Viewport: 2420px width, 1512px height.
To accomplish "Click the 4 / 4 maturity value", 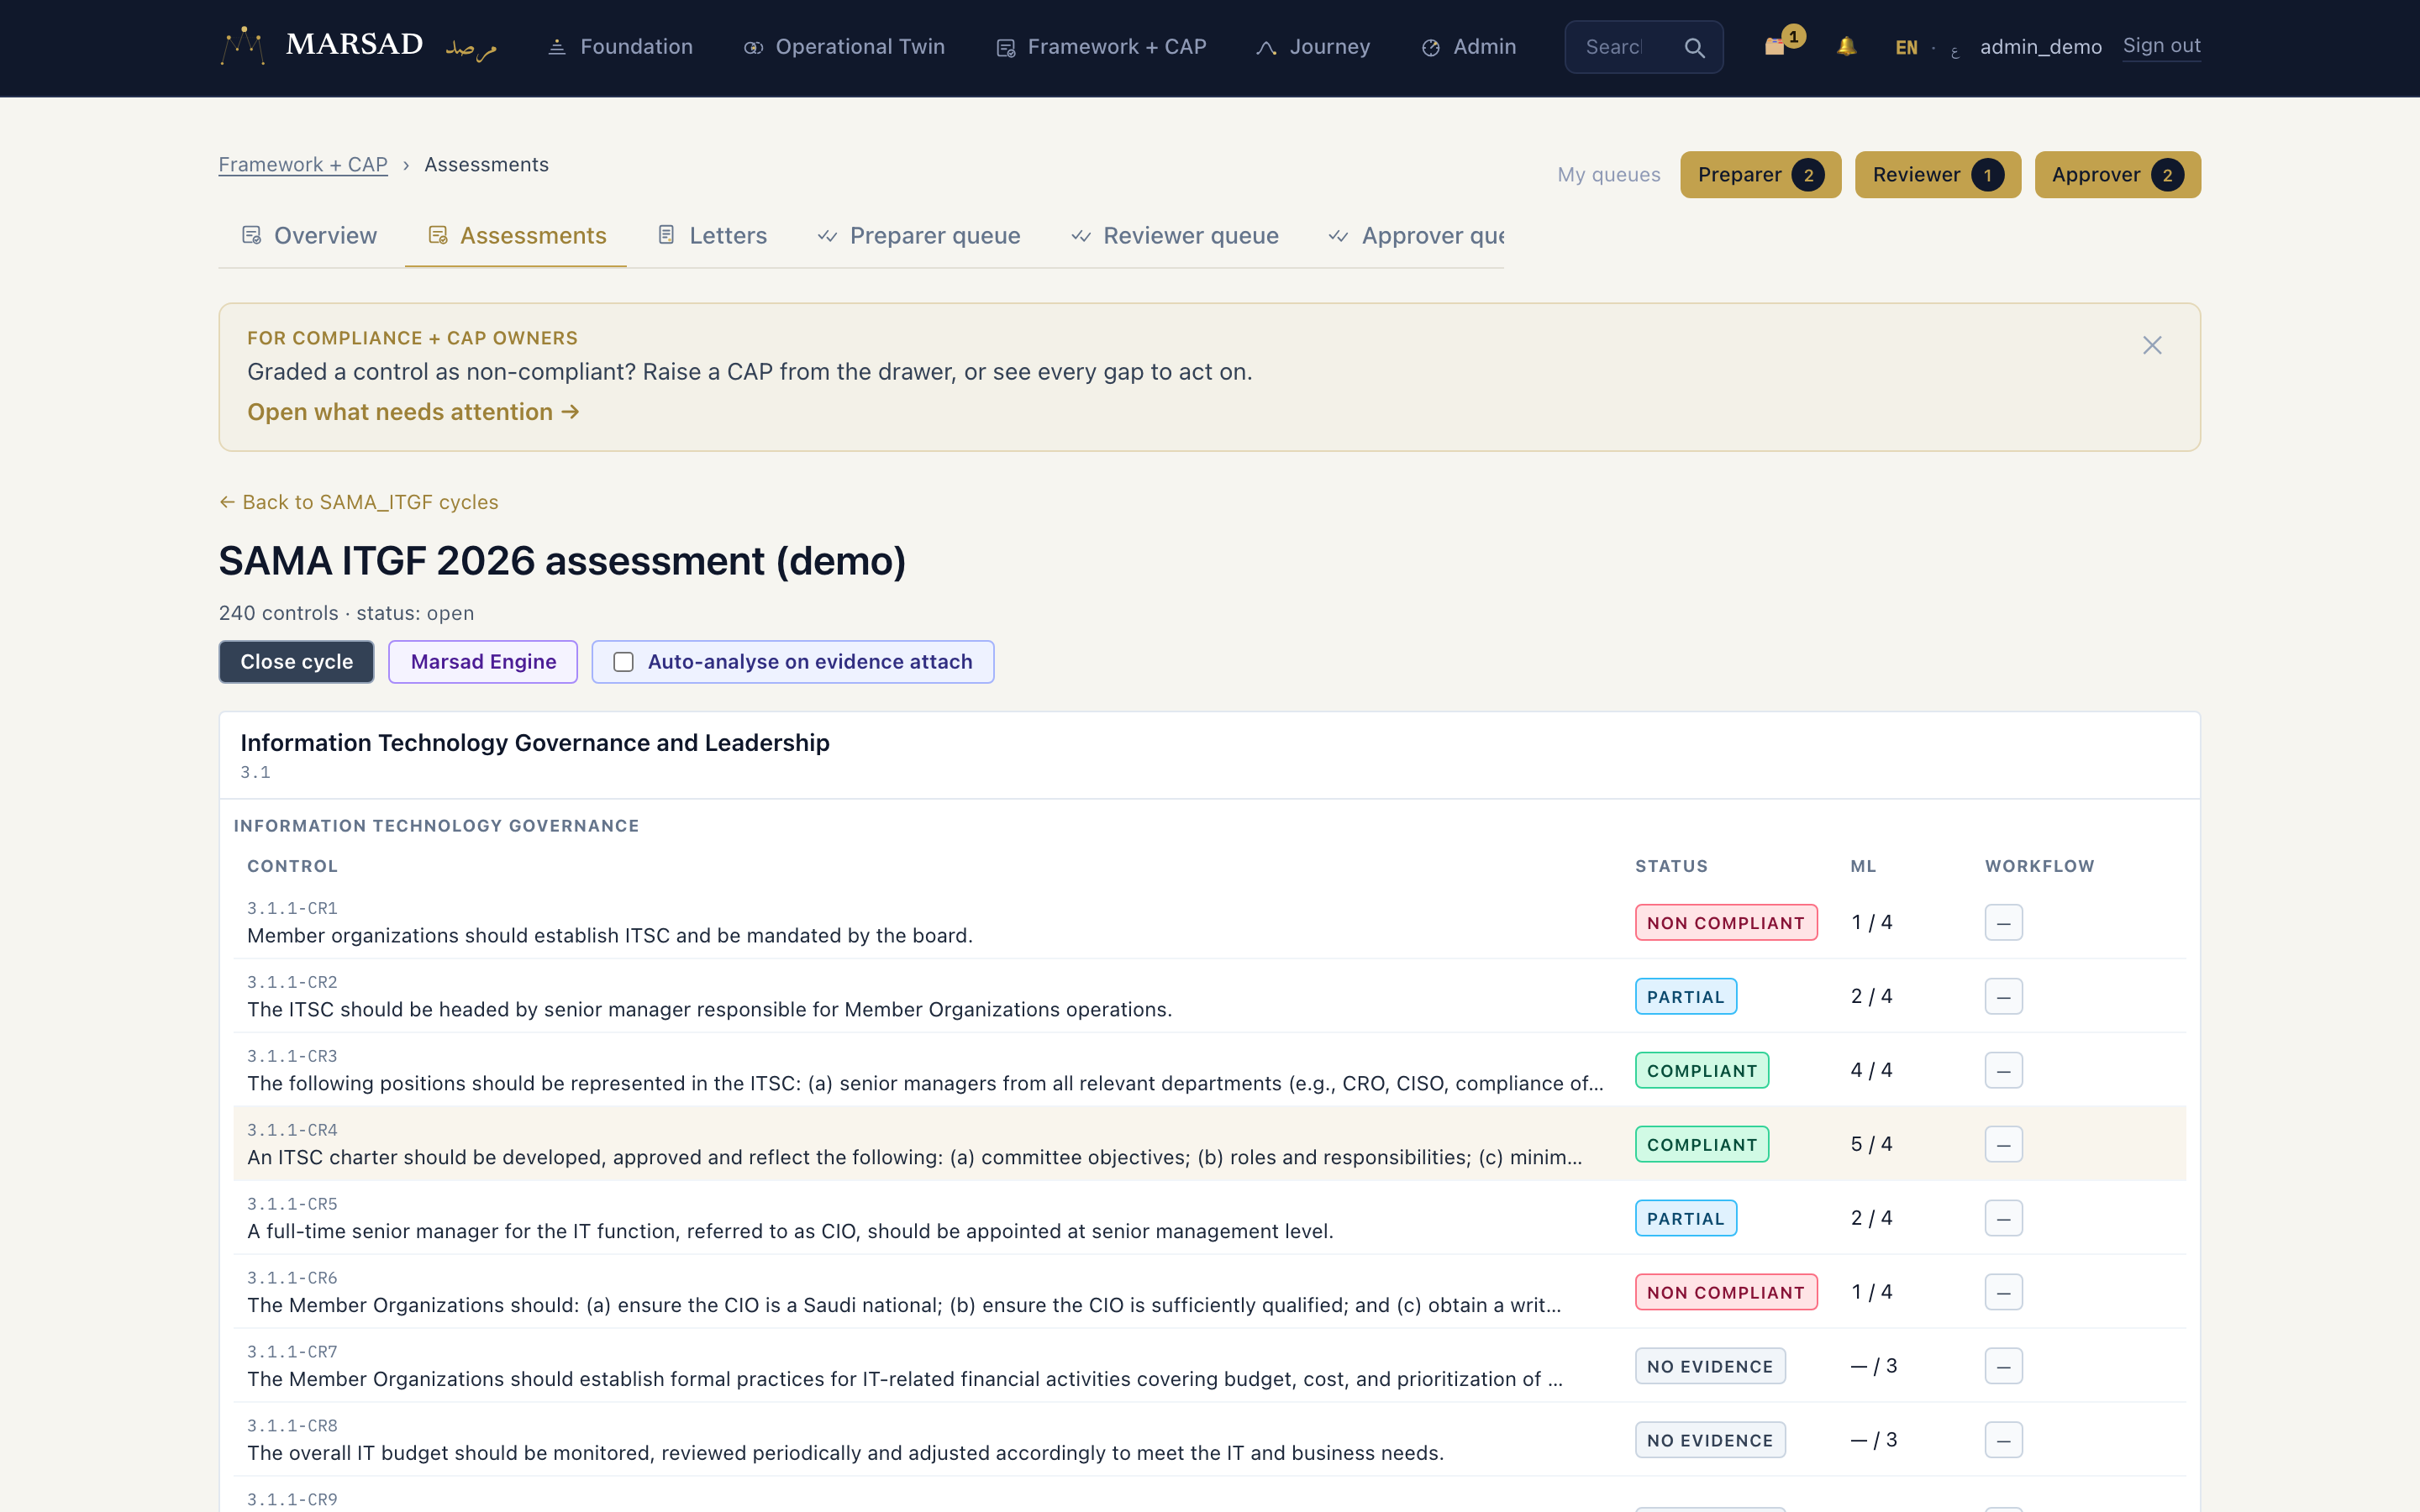I will coord(1871,1070).
